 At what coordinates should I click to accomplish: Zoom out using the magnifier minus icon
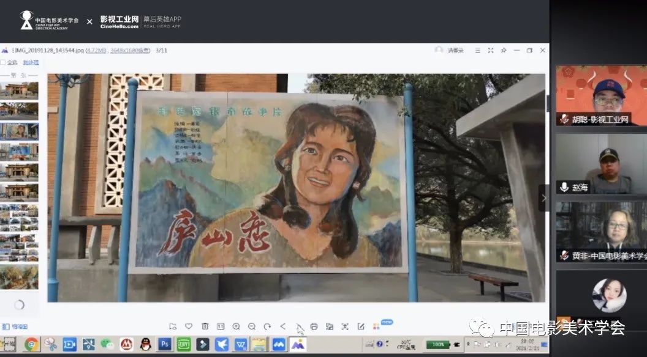pyautogui.click(x=252, y=326)
